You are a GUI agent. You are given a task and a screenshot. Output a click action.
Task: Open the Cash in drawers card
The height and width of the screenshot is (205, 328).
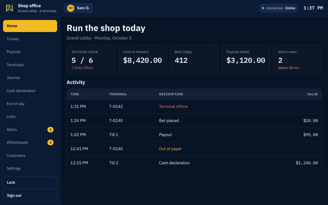142,60
